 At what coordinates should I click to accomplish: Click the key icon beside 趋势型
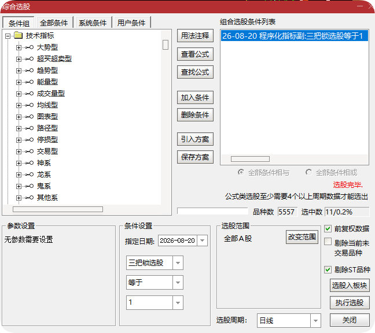point(29,71)
